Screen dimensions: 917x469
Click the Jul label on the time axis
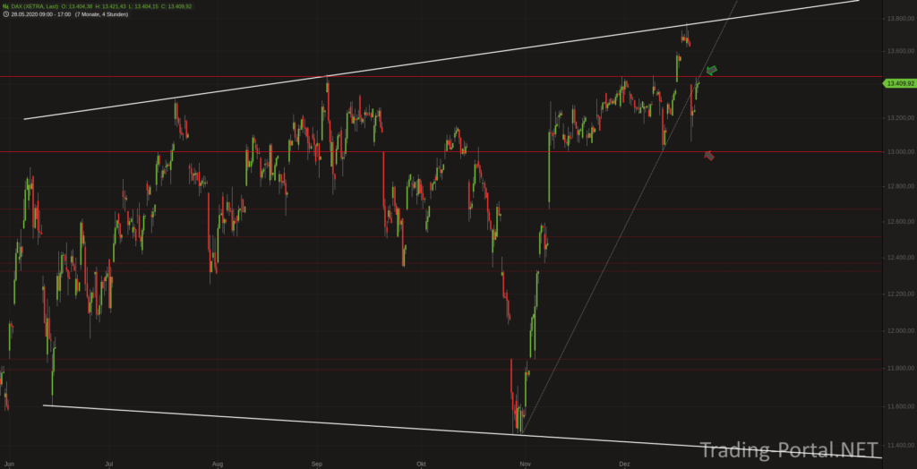pyautogui.click(x=108, y=465)
